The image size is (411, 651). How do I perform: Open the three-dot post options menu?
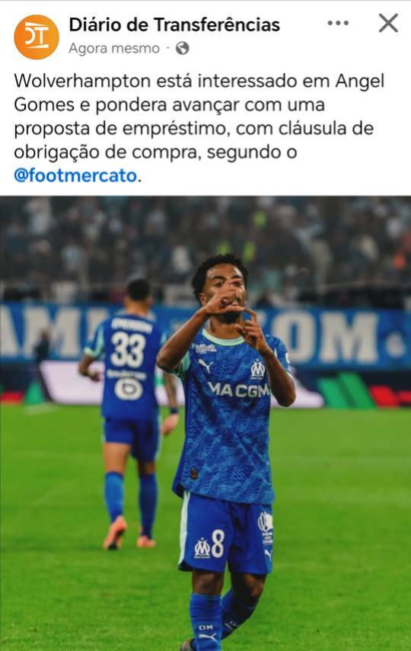tap(338, 23)
